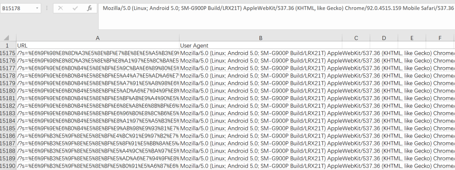This screenshot has height=170, width=455.
Task: Select URL cell in row 15175
Action: pos(98,53)
